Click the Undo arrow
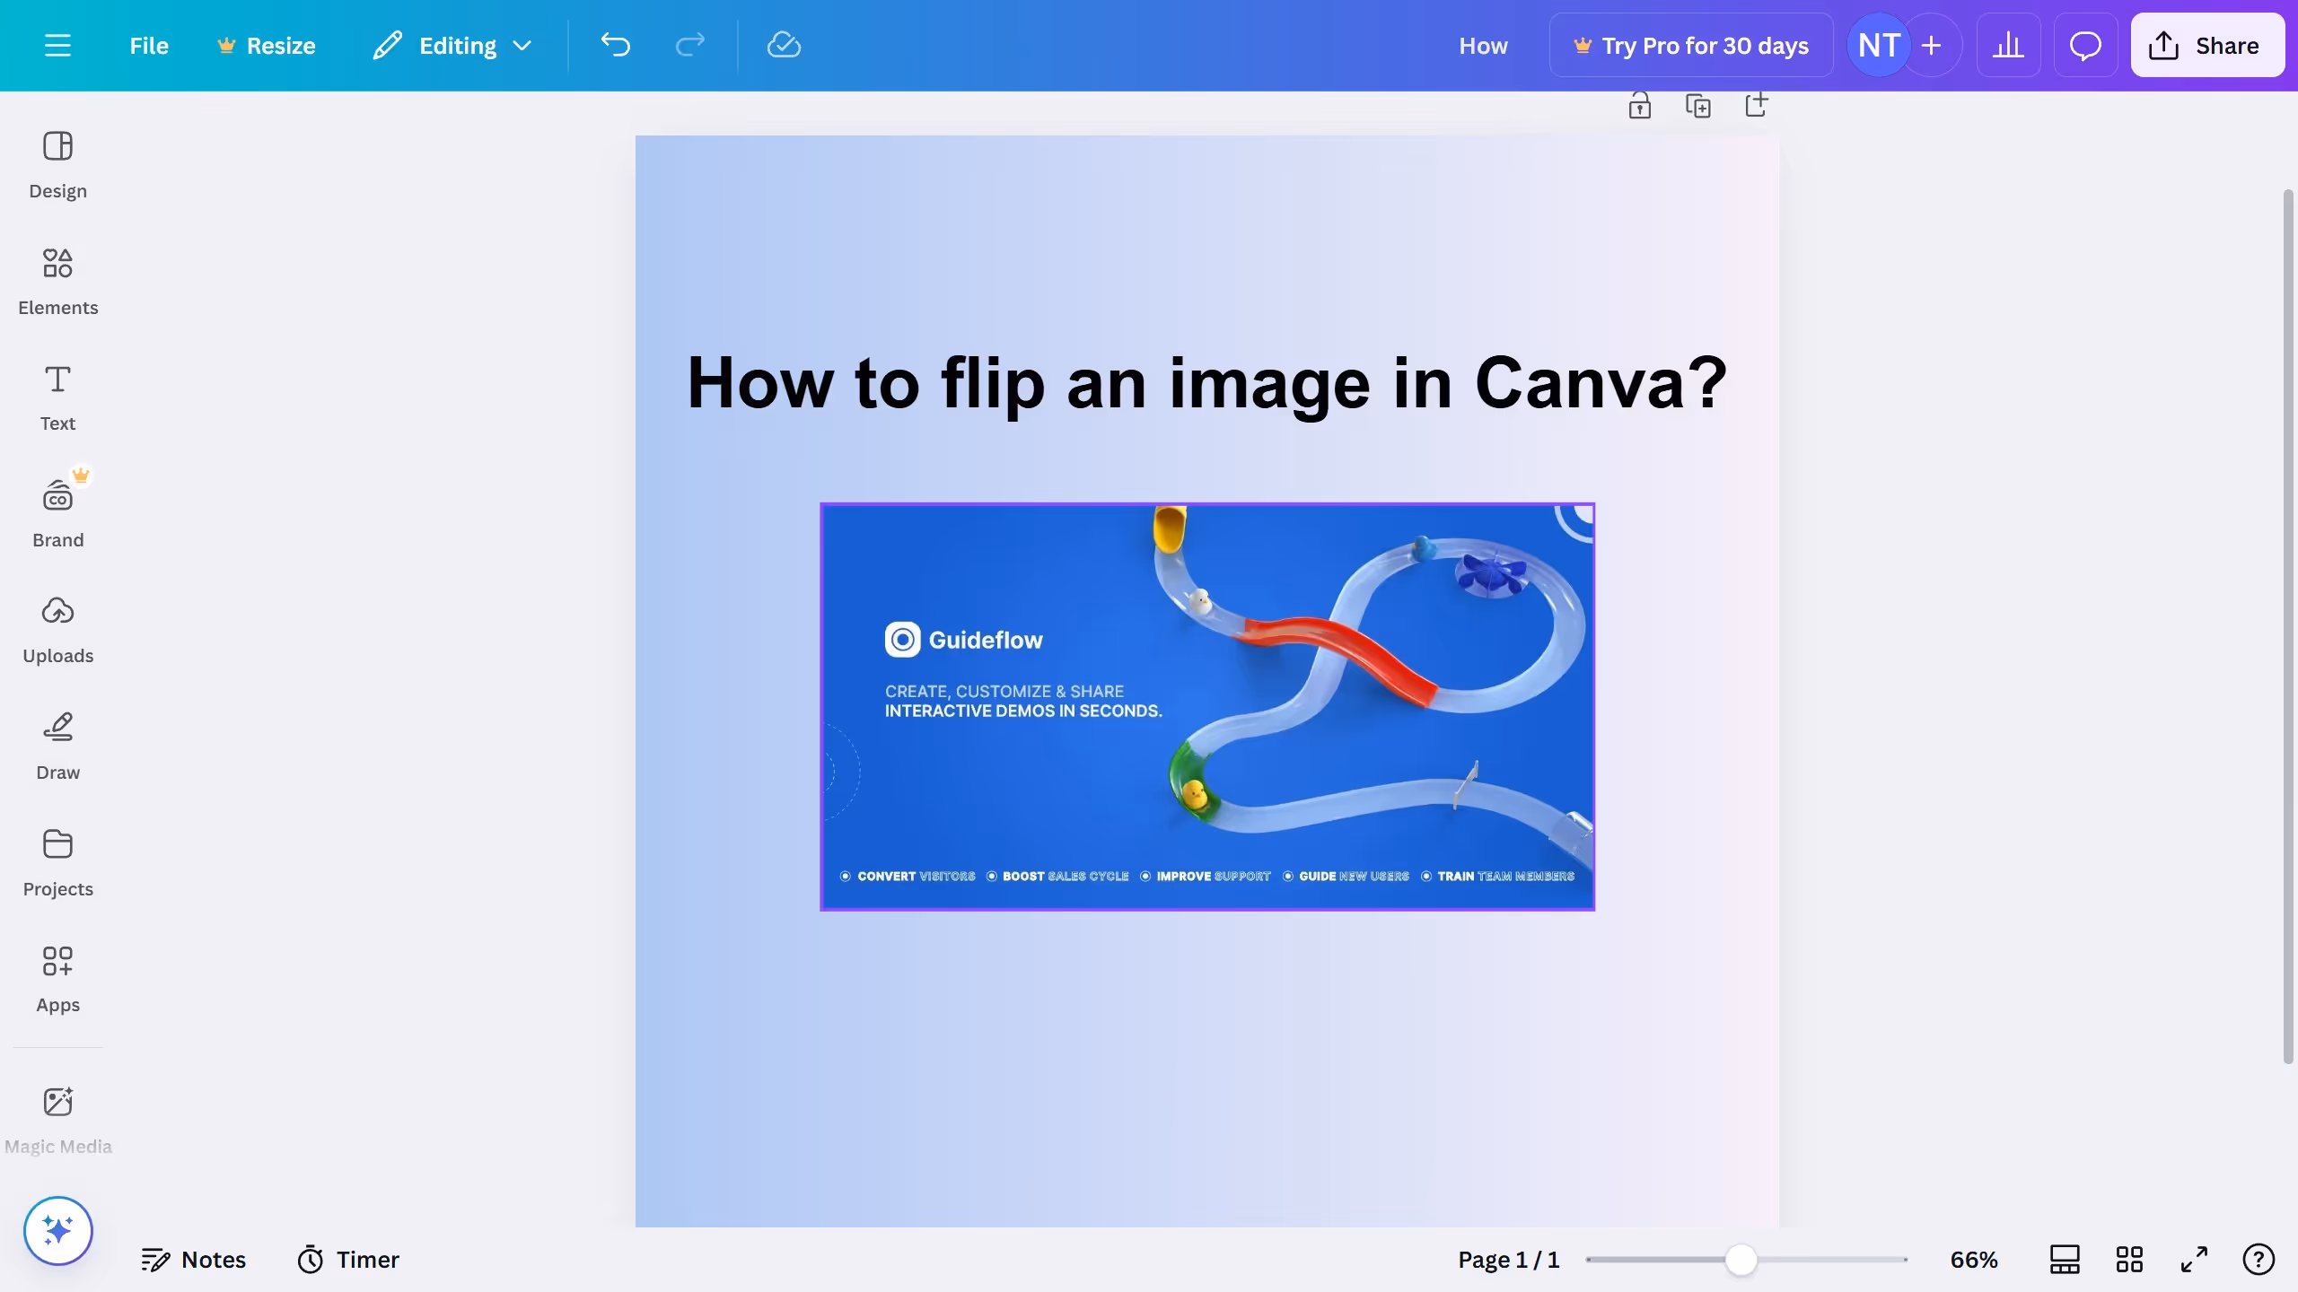This screenshot has height=1292, width=2298. [616, 45]
